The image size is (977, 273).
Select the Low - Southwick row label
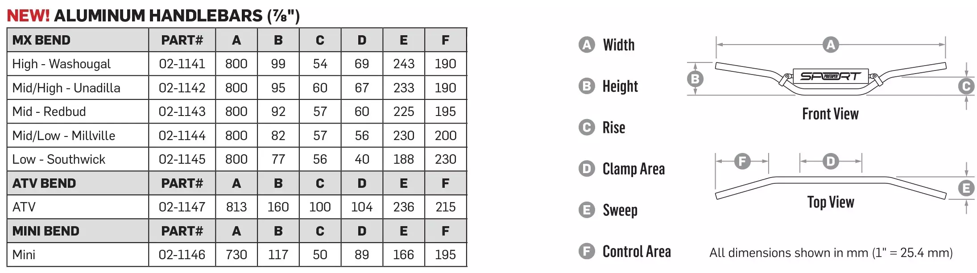(59, 159)
